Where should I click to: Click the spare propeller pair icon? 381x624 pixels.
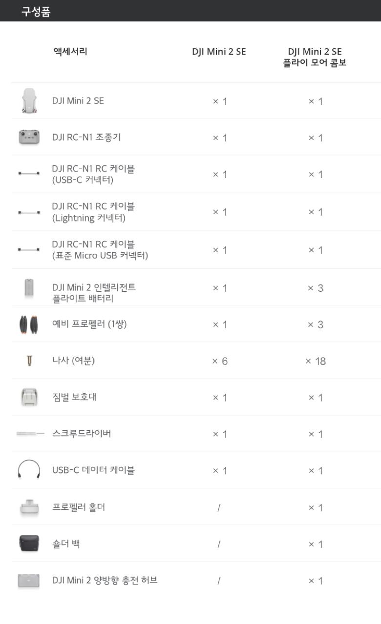[x=29, y=324]
